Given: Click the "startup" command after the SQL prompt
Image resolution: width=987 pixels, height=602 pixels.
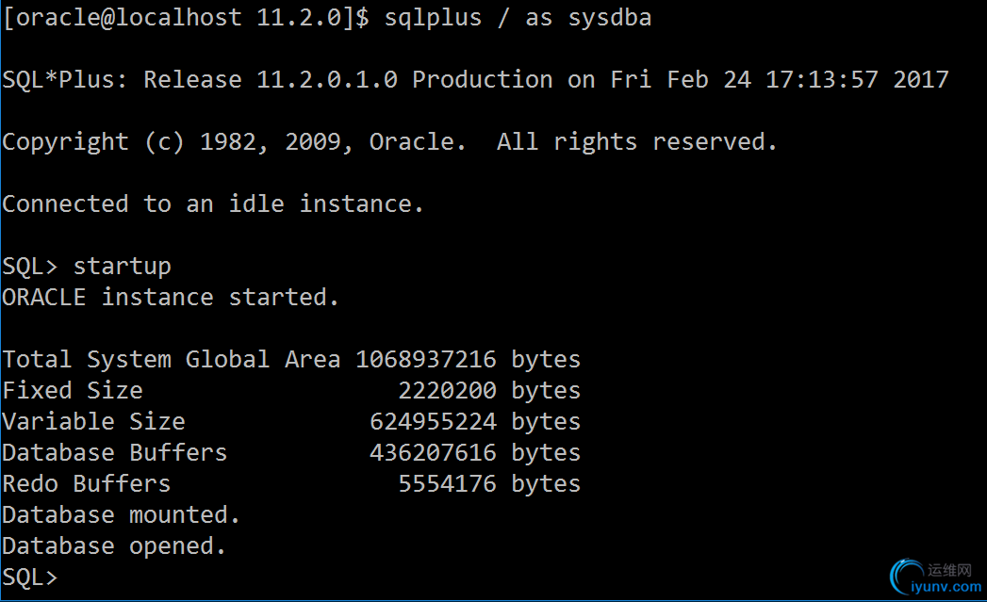Looking at the screenshot, I should pyautogui.click(x=123, y=267).
